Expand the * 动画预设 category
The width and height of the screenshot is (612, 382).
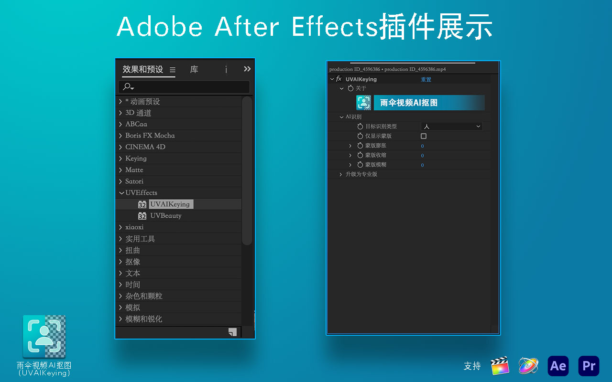click(120, 102)
